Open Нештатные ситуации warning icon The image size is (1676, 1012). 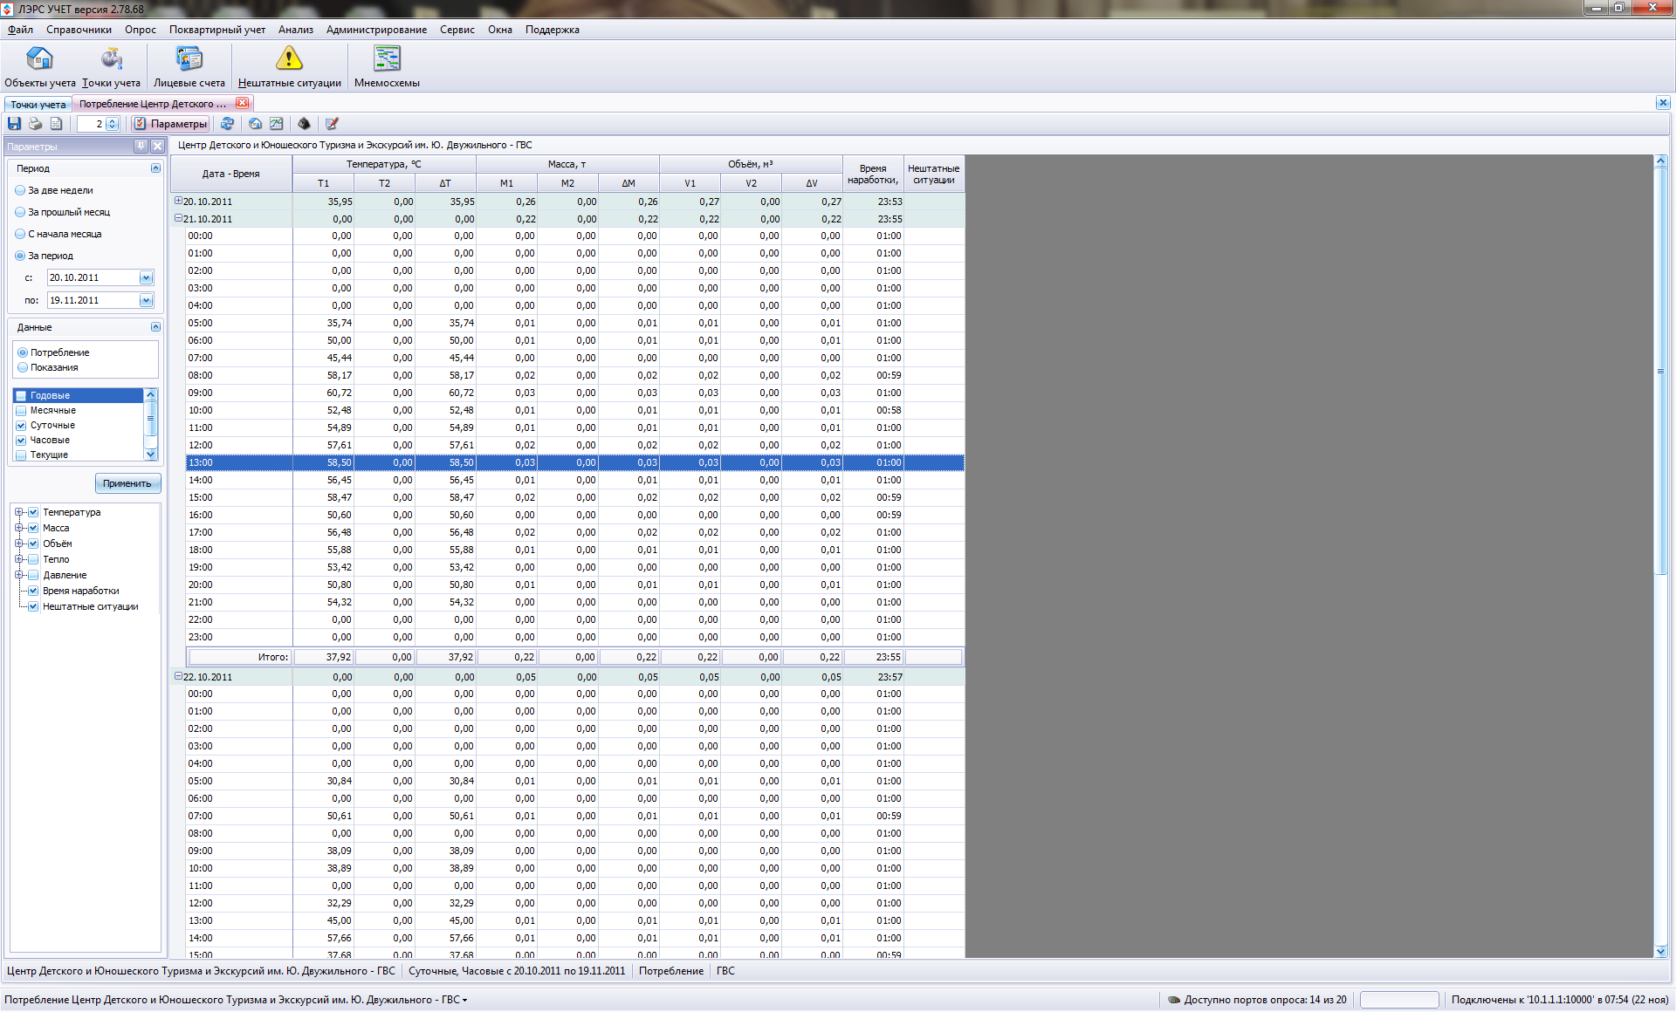[x=289, y=67]
